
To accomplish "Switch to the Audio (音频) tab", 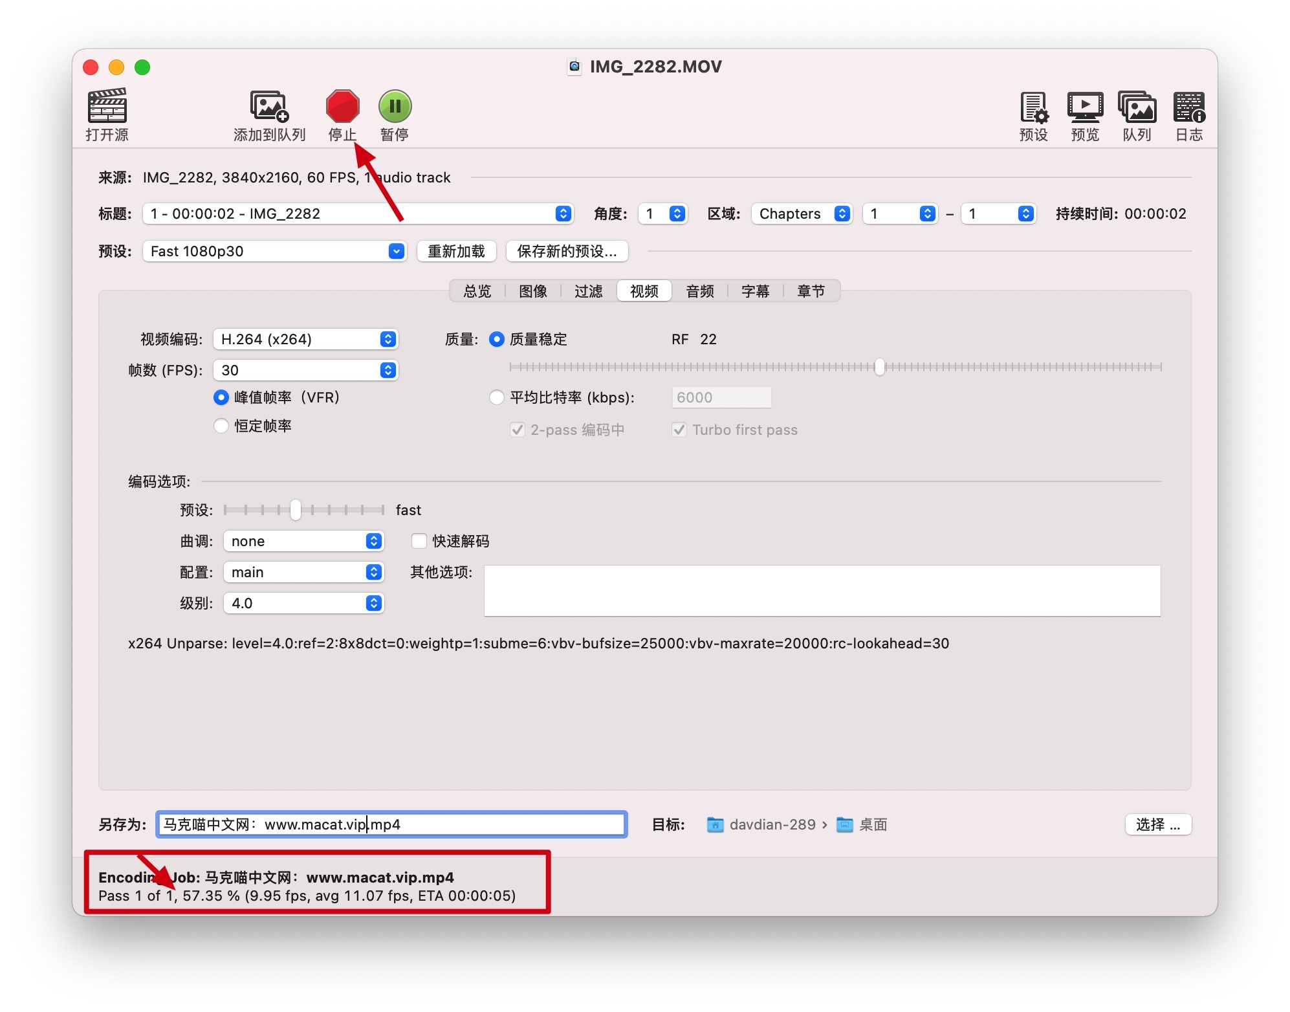I will point(699,291).
